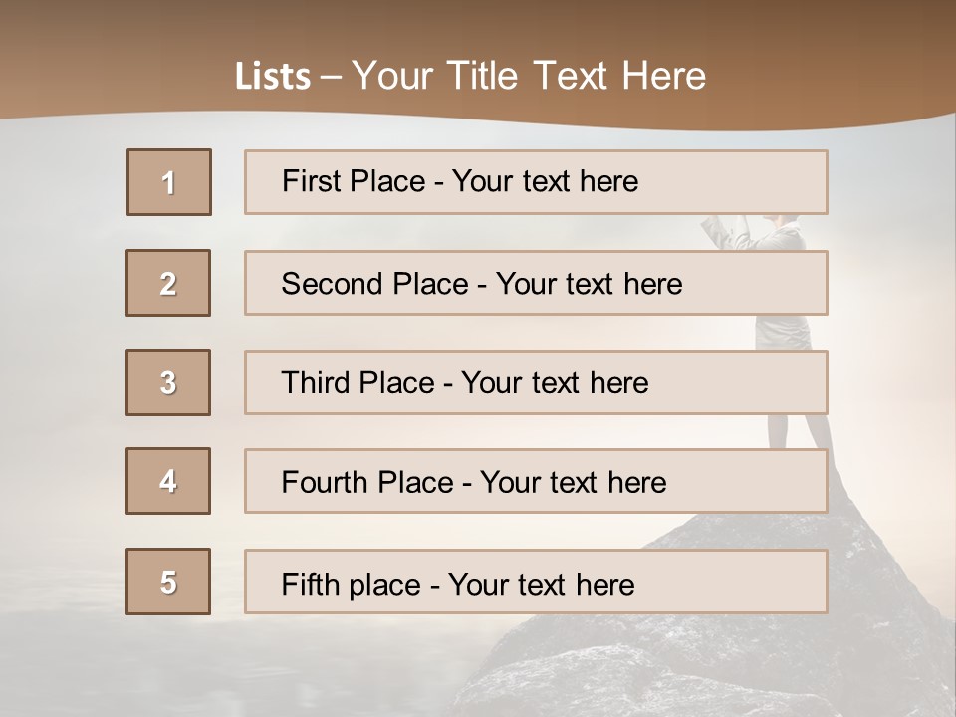The height and width of the screenshot is (717, 956).
Task: Select the number 1 box
Action: tap(169, 182)
